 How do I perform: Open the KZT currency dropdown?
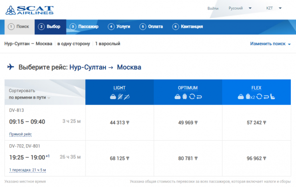(x=274, y=8)
